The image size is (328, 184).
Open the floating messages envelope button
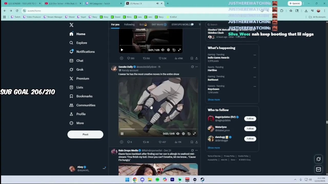pyautogui.click(x=319, y=169)
